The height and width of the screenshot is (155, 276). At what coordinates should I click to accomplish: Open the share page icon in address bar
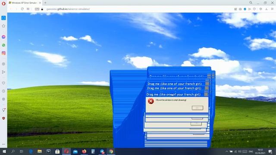(235, 9)
